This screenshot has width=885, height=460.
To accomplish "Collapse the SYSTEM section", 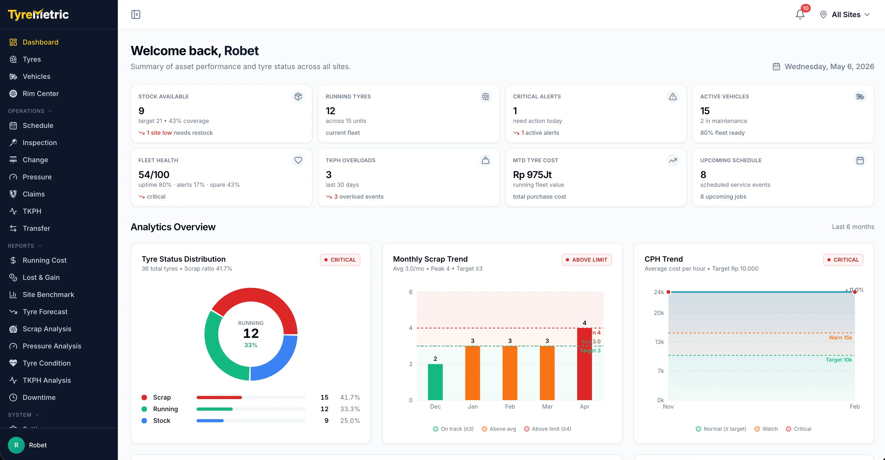I will pyautogui.click(x=23, y=415).
